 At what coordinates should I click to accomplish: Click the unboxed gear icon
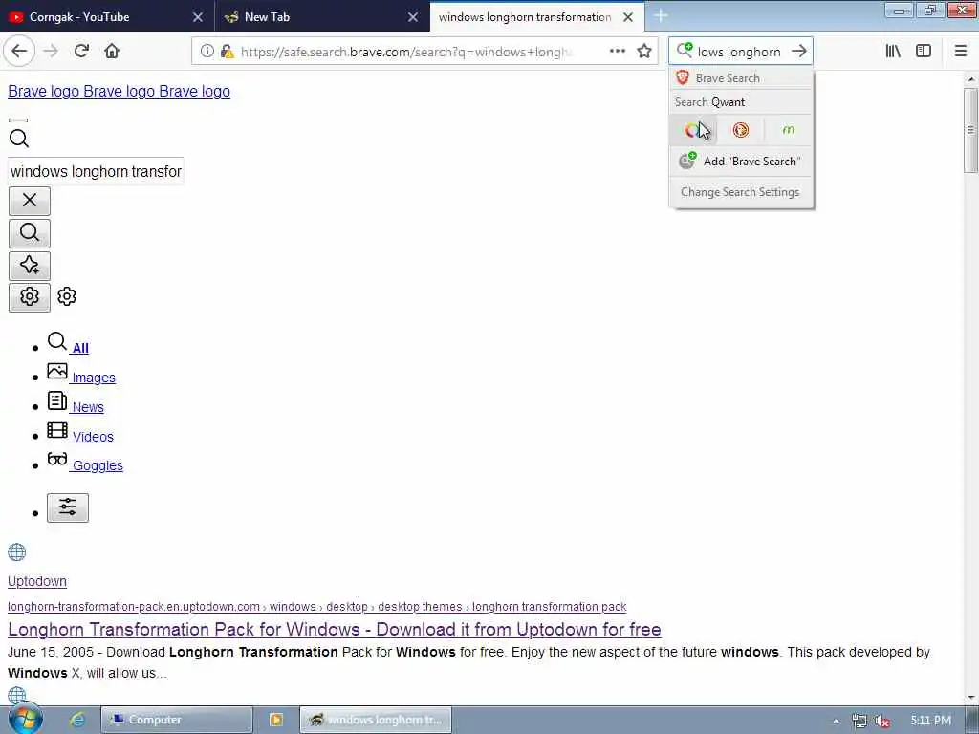tap(67, 296)
